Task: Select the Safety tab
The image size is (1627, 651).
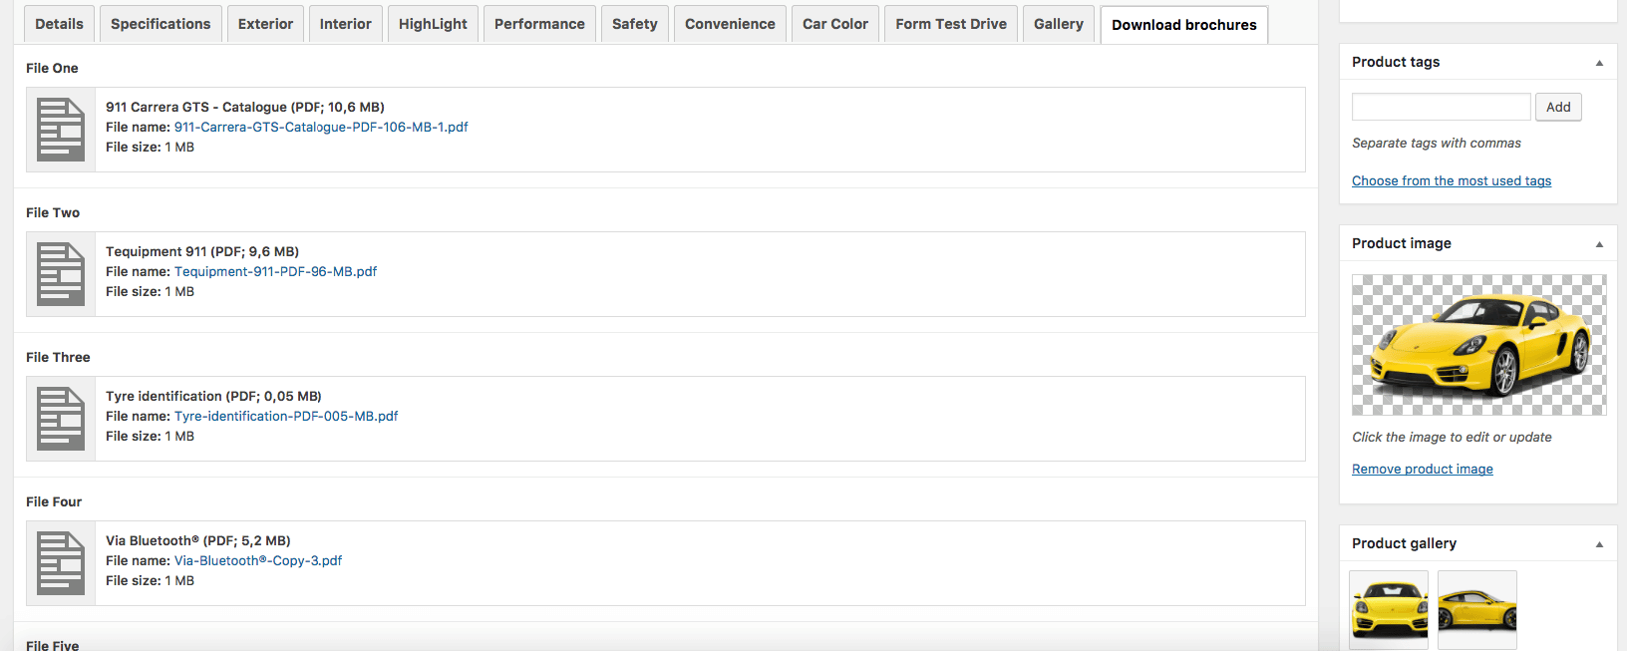Action: pos(634,24)
